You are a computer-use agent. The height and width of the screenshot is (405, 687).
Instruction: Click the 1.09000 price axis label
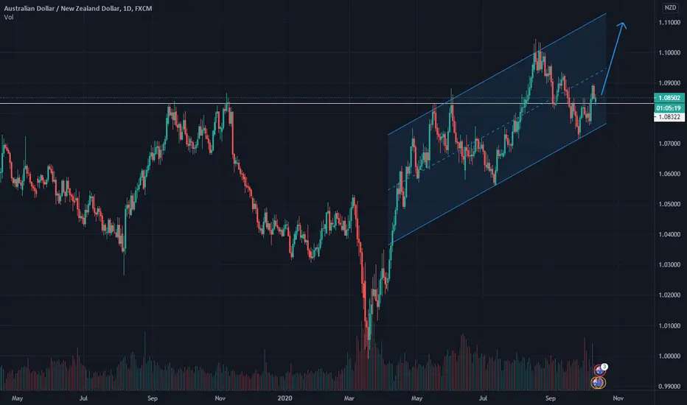pos(669,83)
